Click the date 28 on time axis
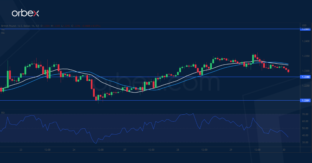Viewport: 312px width, 163px height. point(178,150)
